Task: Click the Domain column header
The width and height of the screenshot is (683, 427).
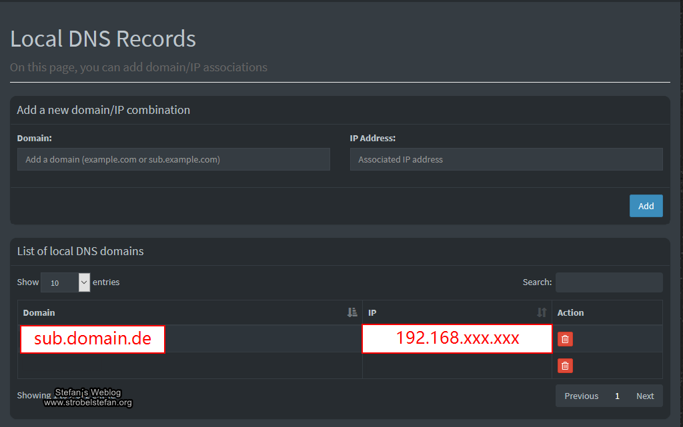Action: (x=39, y=312)
